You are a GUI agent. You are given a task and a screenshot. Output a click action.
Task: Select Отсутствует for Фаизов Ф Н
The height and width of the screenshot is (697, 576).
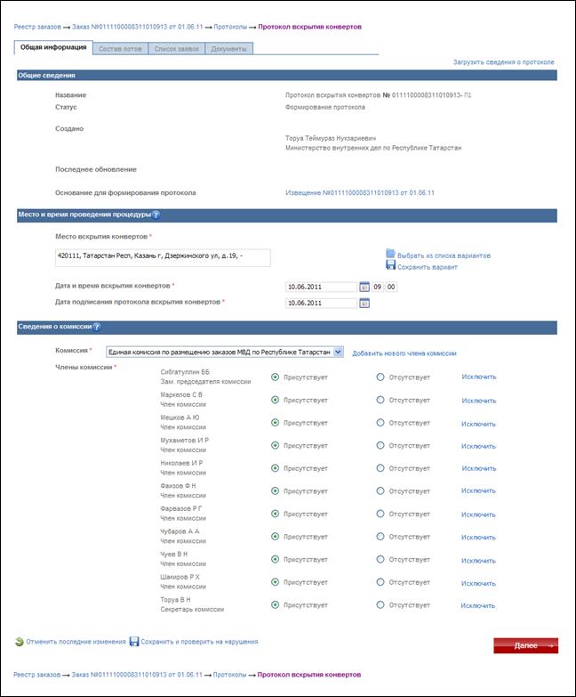(x=380, y=490)
